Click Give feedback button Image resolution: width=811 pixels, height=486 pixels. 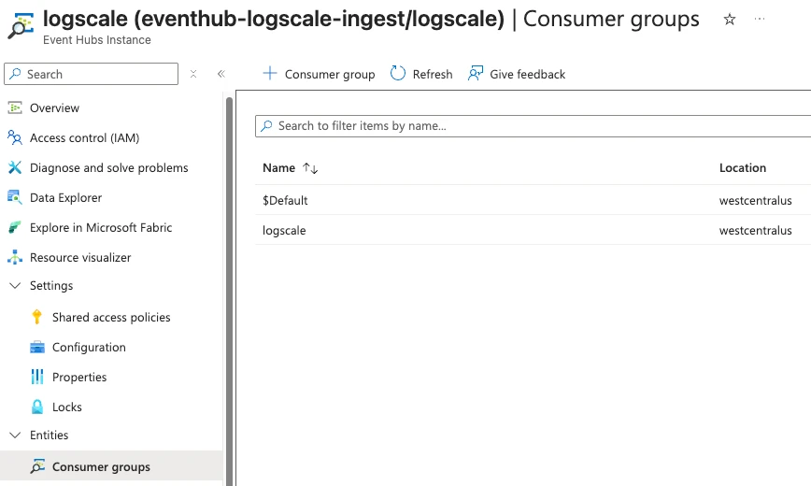pos(517,74)
